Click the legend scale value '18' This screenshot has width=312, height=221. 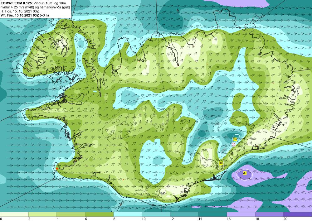tap(257, 219)
